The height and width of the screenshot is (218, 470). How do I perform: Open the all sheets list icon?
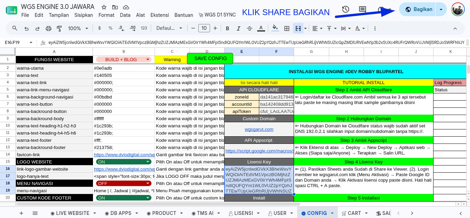point(35,213)
